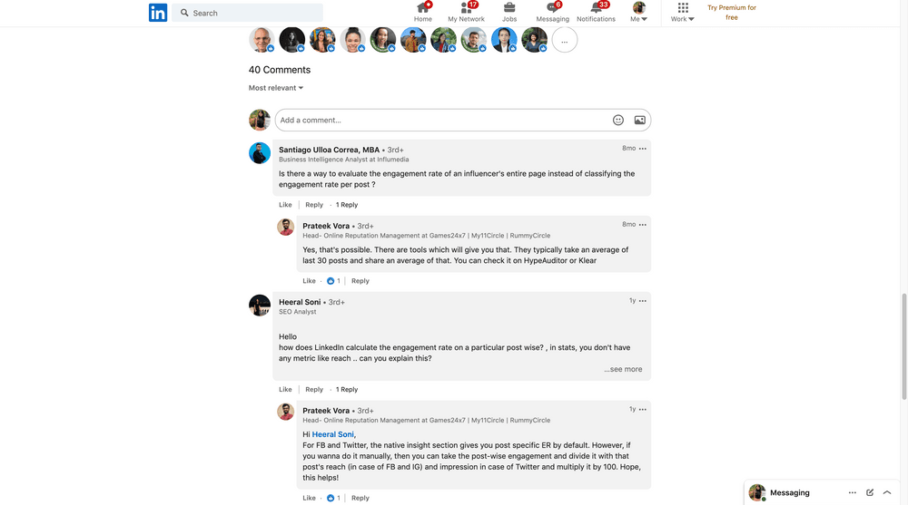This screenshot has height=505, width=908.
Task: Expand the Most relevant sort dropdown
Action: tap(276, 88)
